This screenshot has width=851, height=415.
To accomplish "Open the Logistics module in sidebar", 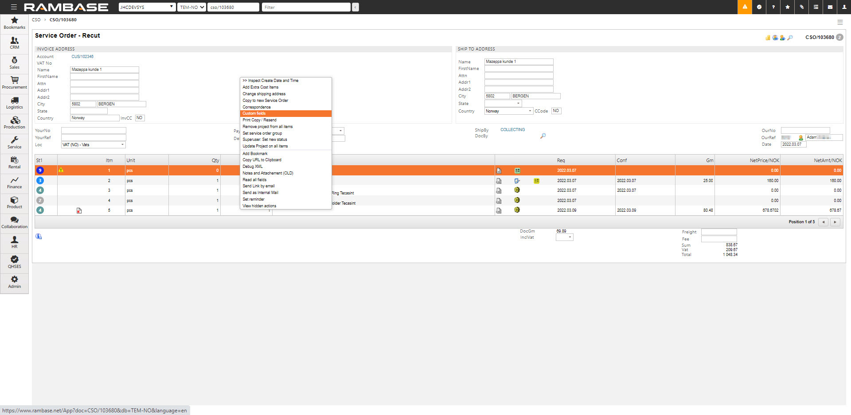I will 14,103.
